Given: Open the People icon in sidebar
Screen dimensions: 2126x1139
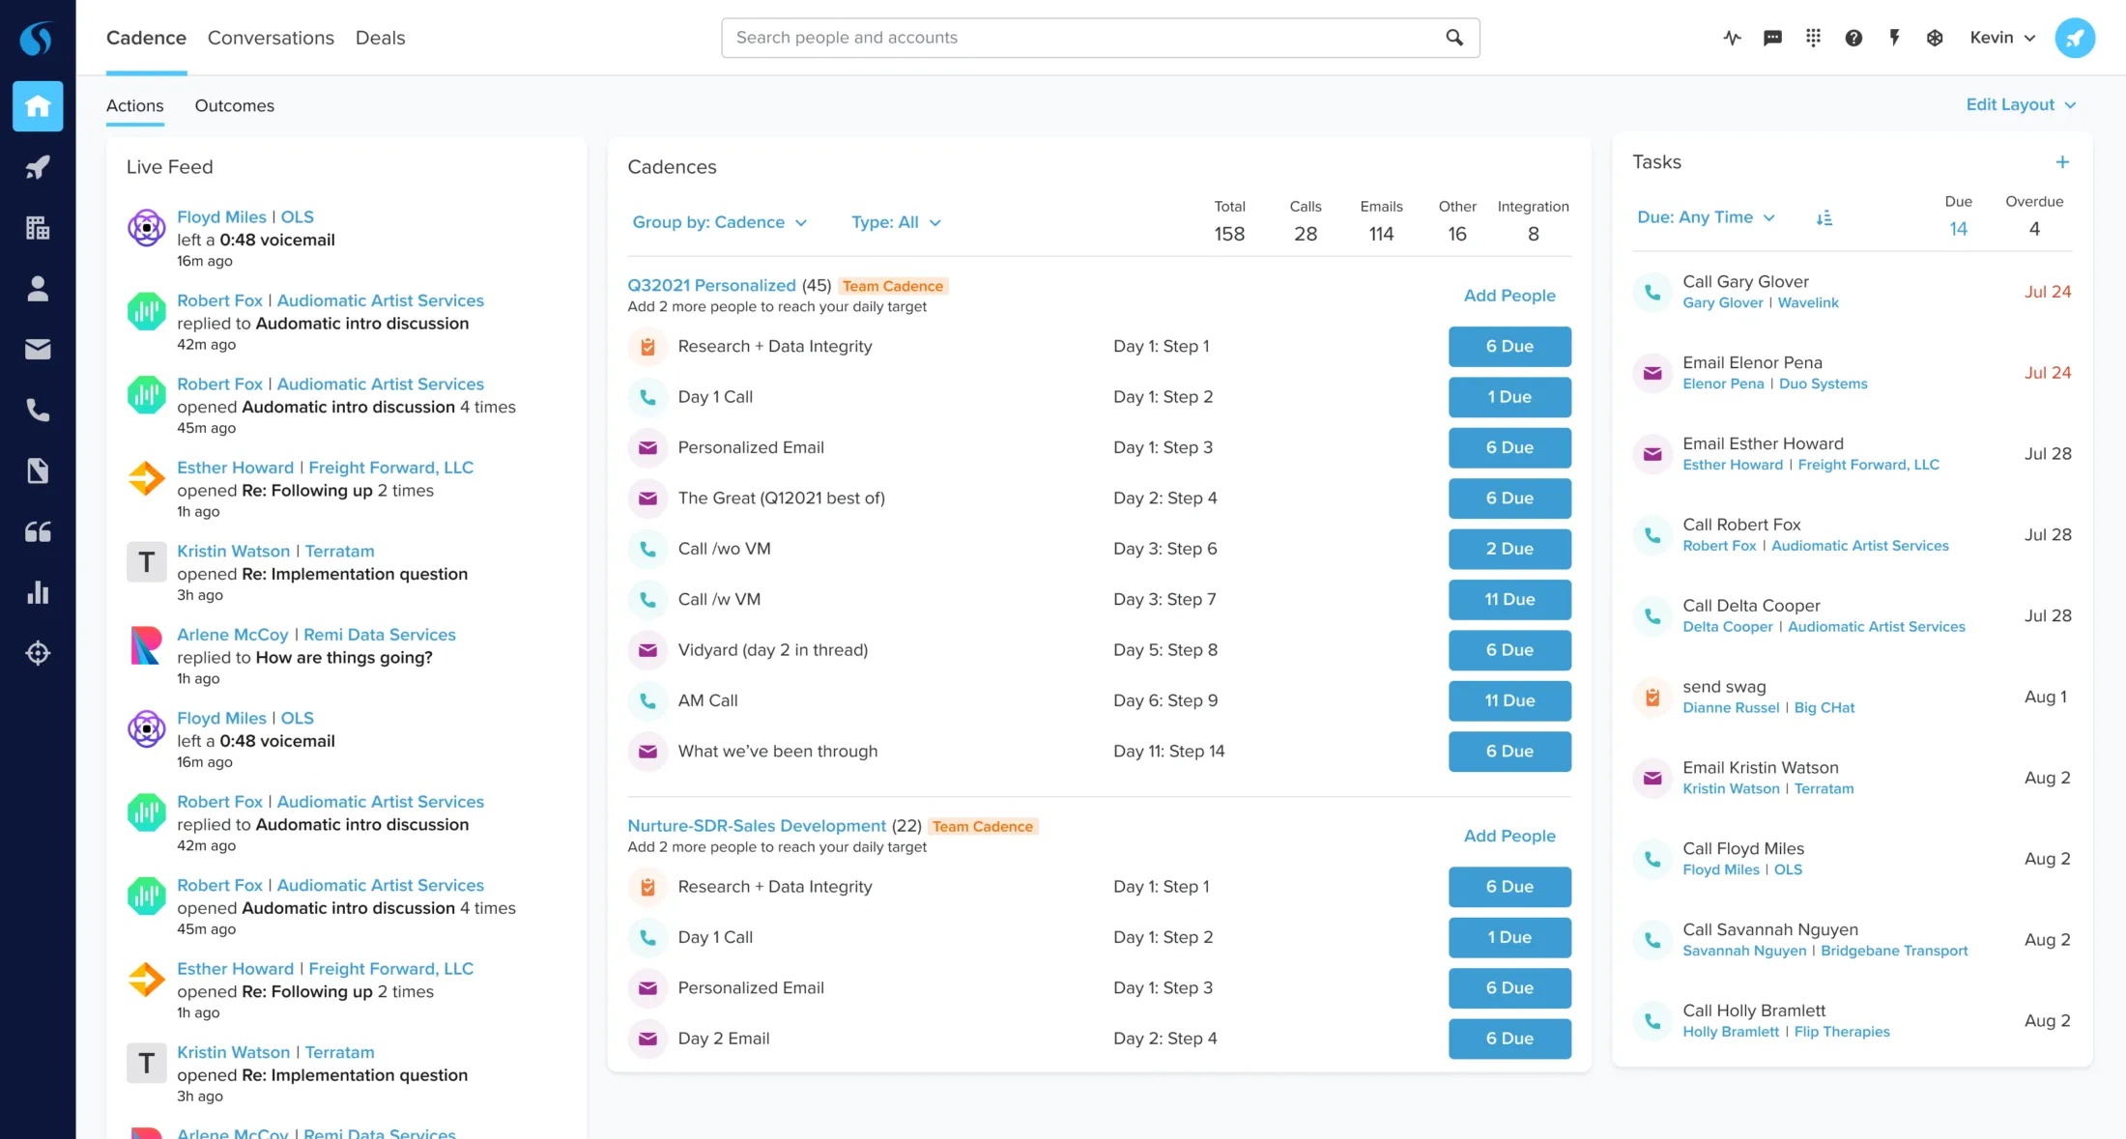Looking at the screenshot, I should [x=38, y=289].
